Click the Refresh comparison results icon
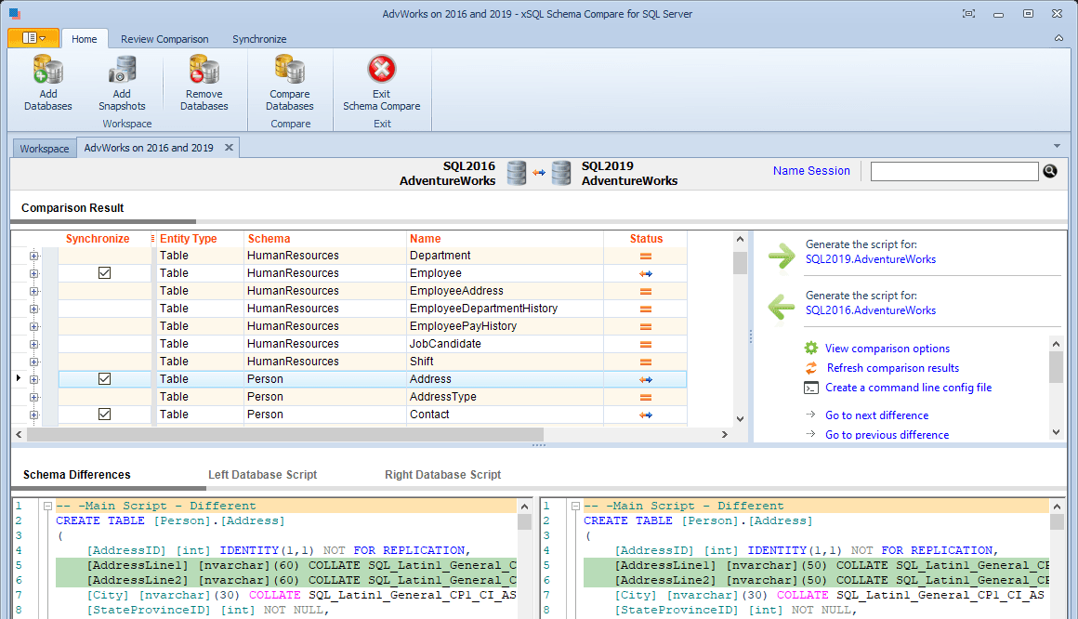The image size is (1078, 619). pyautogui.click(x=811, y=368)
